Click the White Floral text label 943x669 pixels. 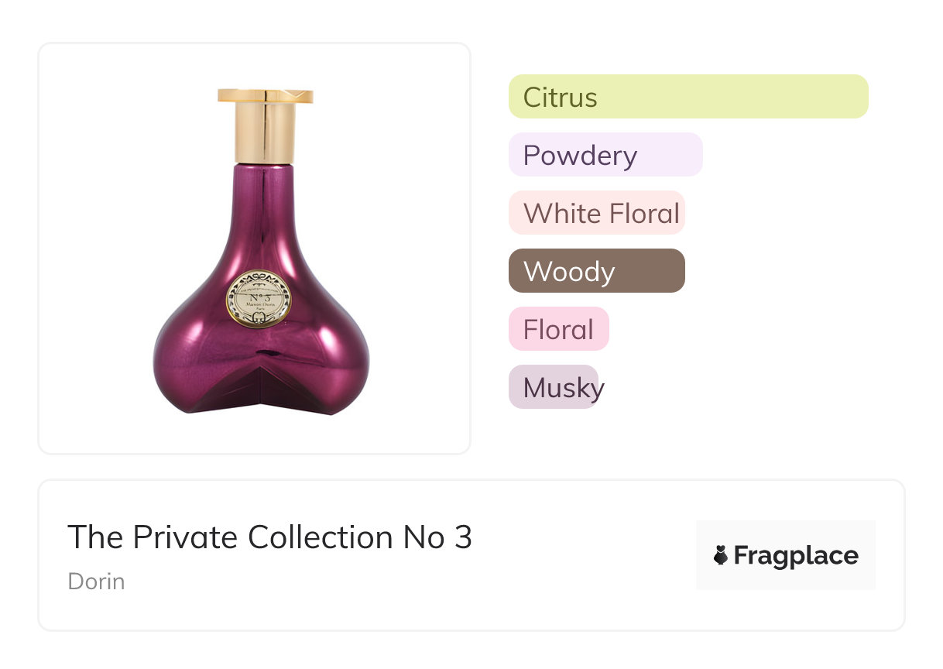(602, 214)
